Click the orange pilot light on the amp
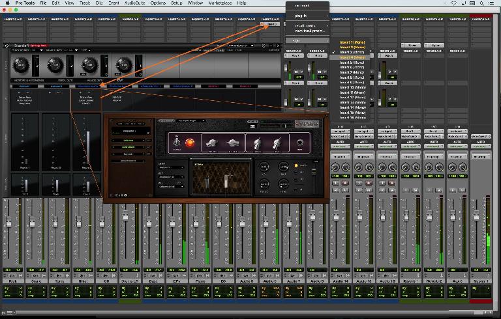This screenshot has width=501, height=319. [189, 143]
